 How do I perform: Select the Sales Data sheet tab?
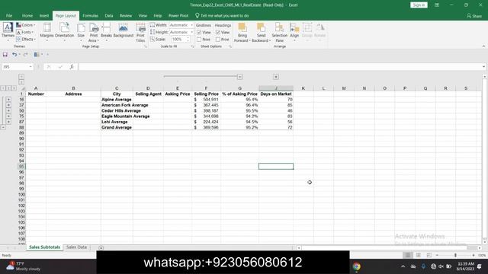(76, 247)
